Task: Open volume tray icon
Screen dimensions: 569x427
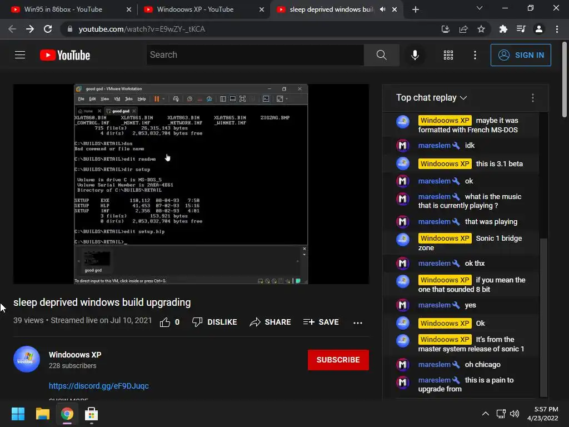Action: (514, 414)
